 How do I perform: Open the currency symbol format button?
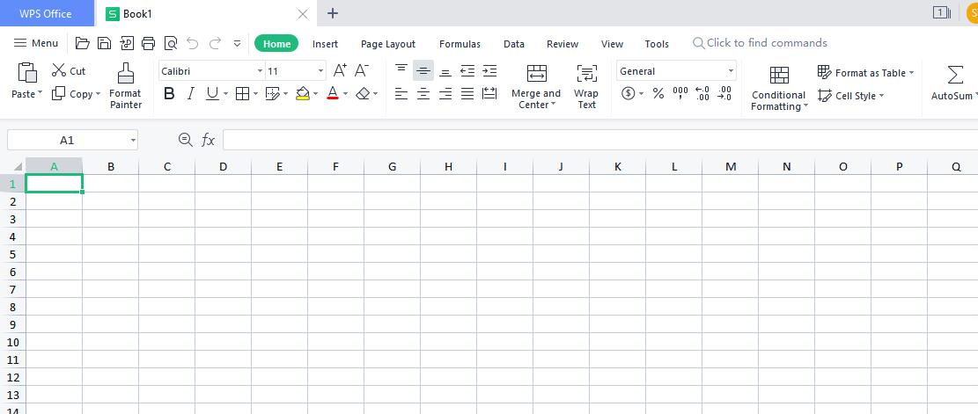[629, 94]
